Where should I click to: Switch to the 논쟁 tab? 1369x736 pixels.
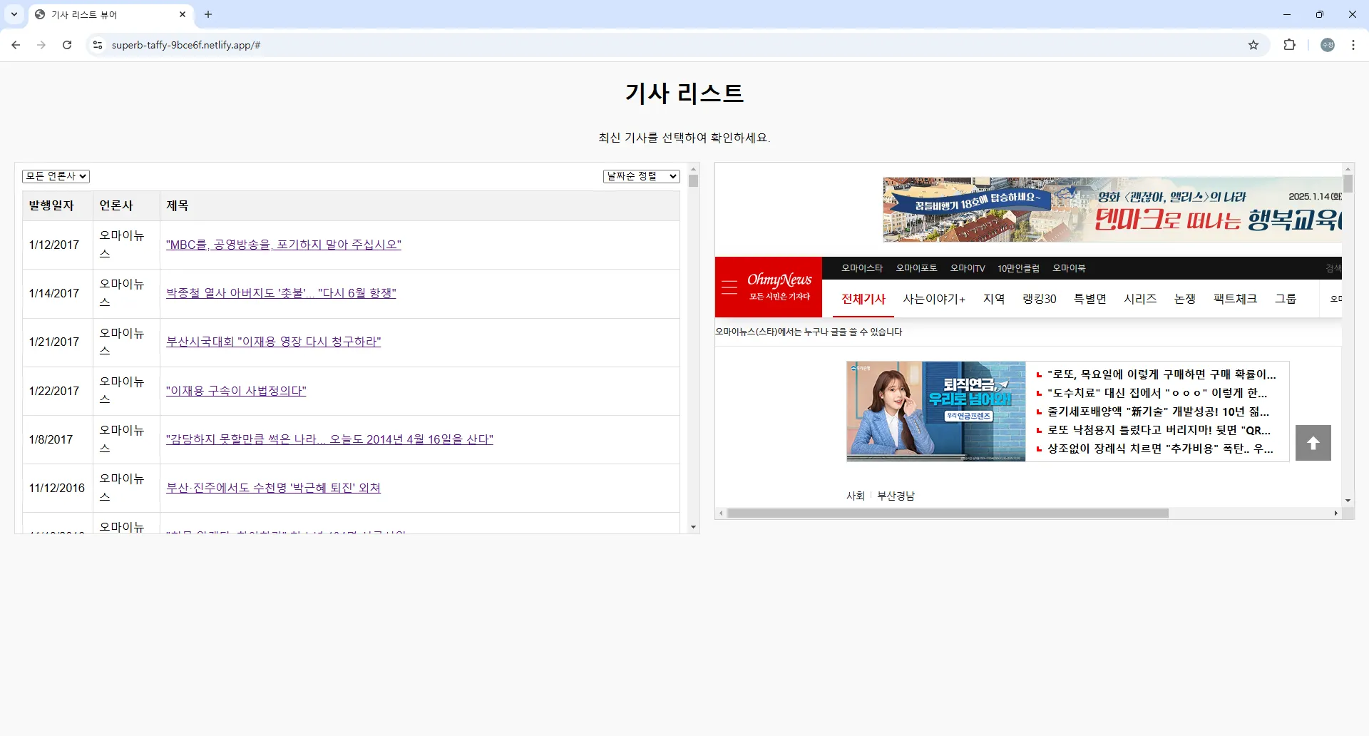click(1185, 299)
